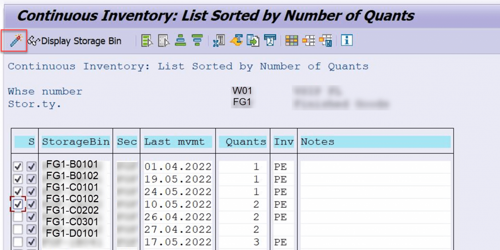Click last movement date 27.04.2022
This screenshot has height=250, width=500.
pyautogui.click(x=178, y=229)
